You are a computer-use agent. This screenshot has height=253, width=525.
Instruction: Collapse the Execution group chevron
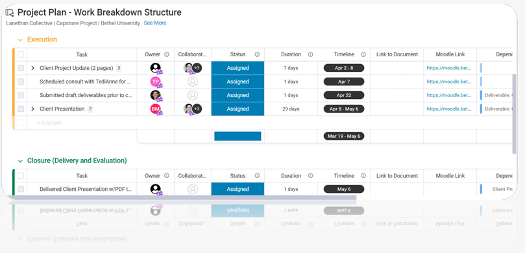click(x=20, y=39)
